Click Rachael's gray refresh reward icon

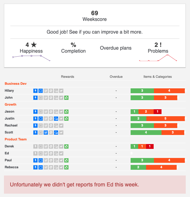tap(51, 126)
